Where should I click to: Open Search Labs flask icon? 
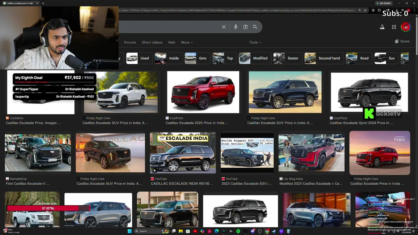[x=382, y=27]
